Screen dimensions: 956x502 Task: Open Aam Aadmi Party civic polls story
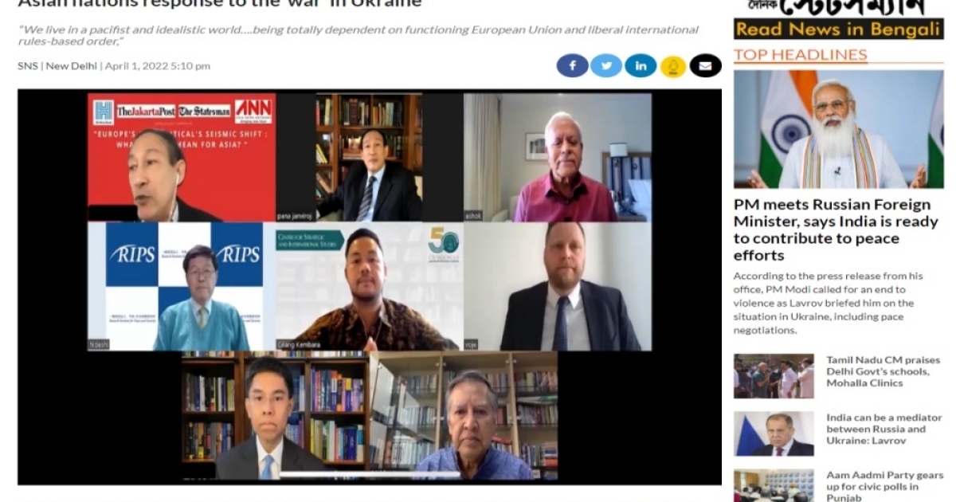pos(884,486)
